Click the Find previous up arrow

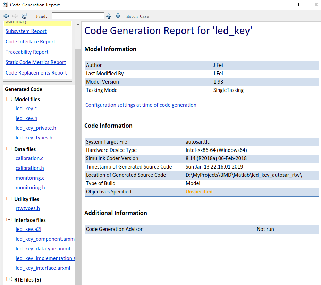tap(109, 16)
